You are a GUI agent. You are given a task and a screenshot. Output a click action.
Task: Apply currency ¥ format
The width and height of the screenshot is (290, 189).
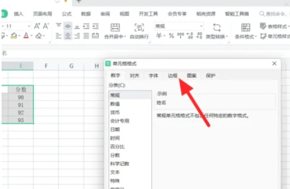159,36
